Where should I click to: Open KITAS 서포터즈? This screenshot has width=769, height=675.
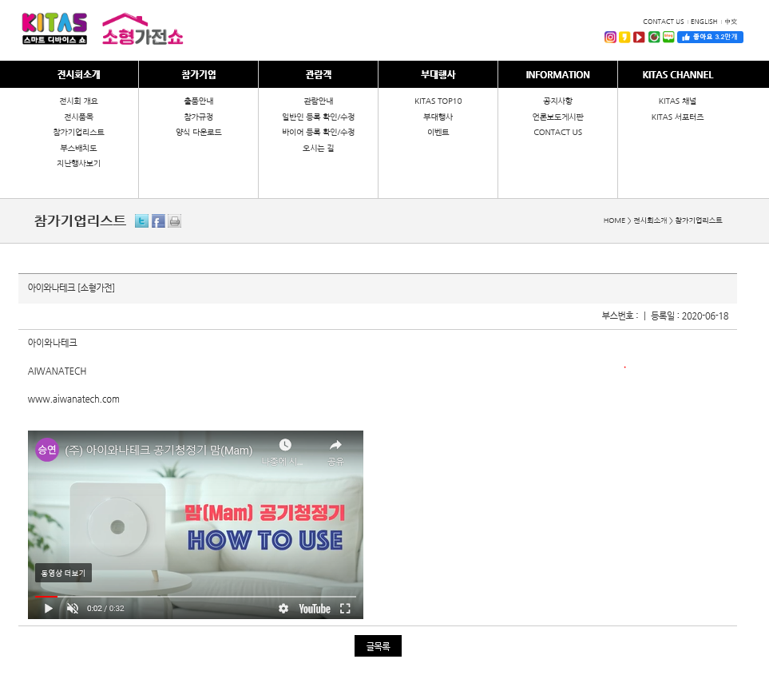coord(677,117)
